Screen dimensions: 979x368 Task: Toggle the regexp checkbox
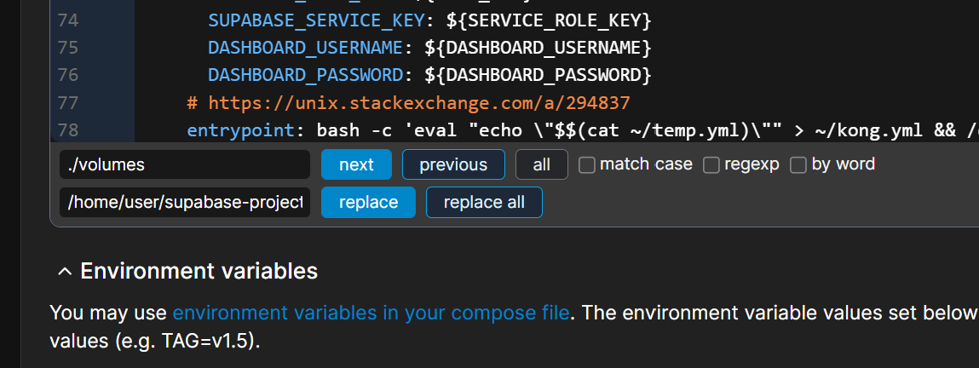coord(711,165)
